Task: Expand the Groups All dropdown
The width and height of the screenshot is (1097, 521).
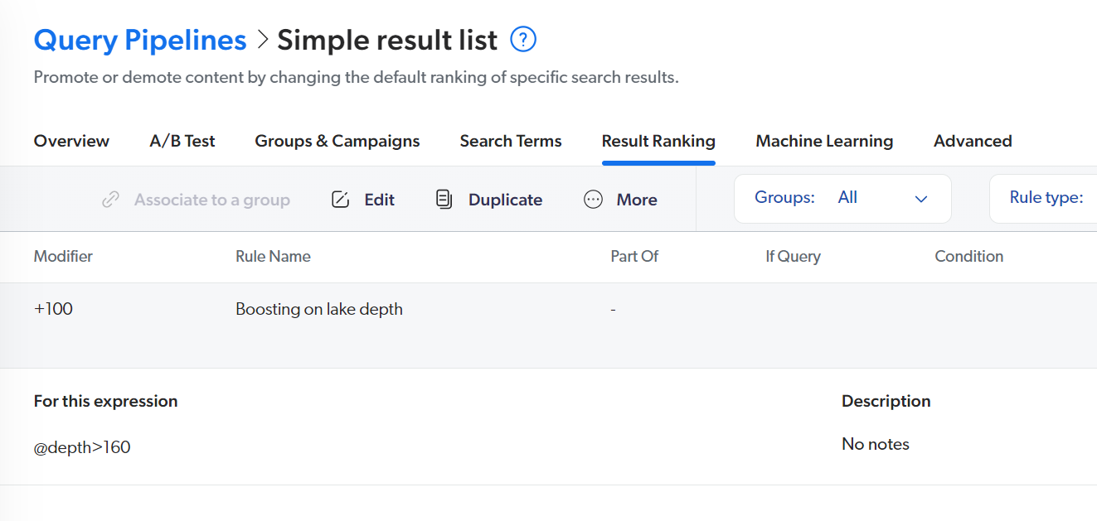Action: pyautogui.click(x=842, y=199)
